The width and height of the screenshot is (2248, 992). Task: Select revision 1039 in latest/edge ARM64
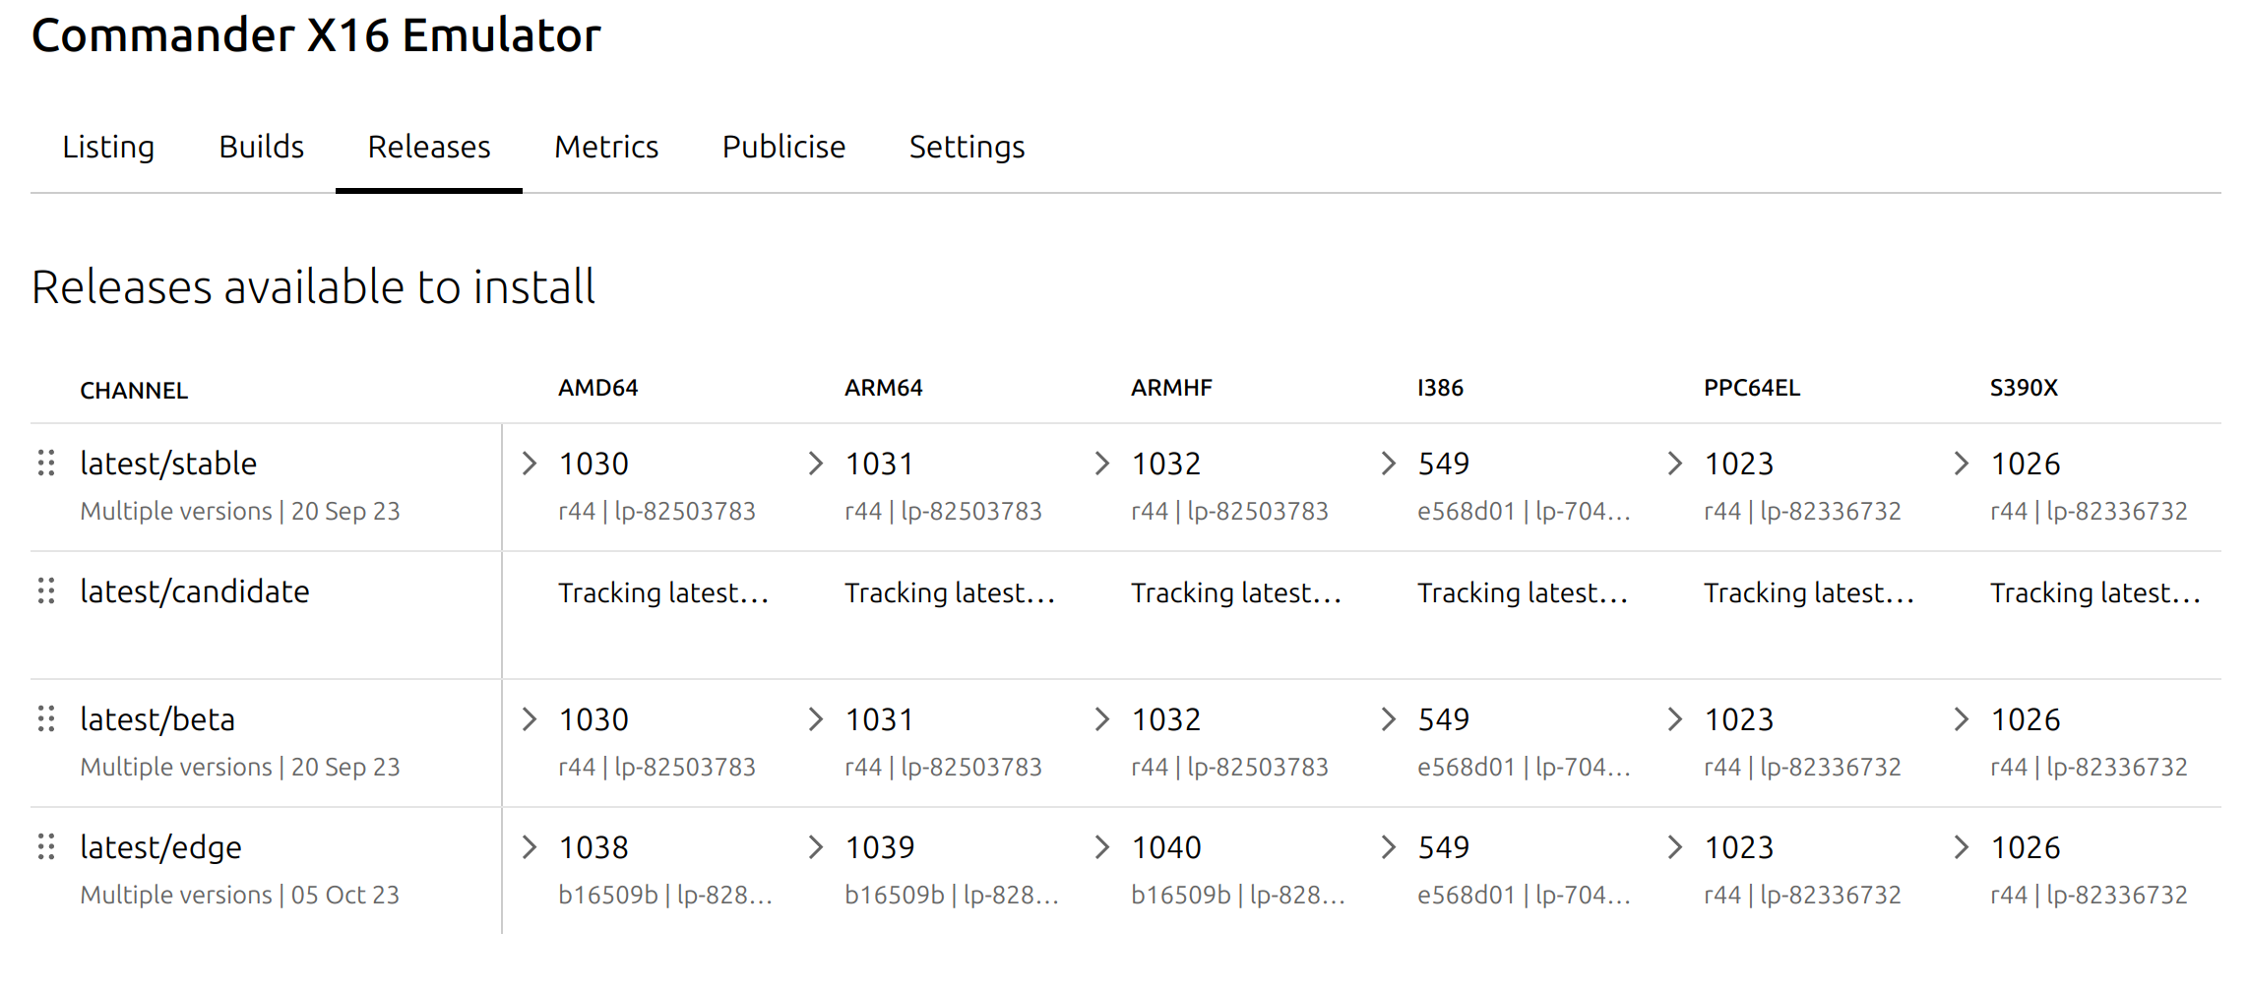point(880,847)
